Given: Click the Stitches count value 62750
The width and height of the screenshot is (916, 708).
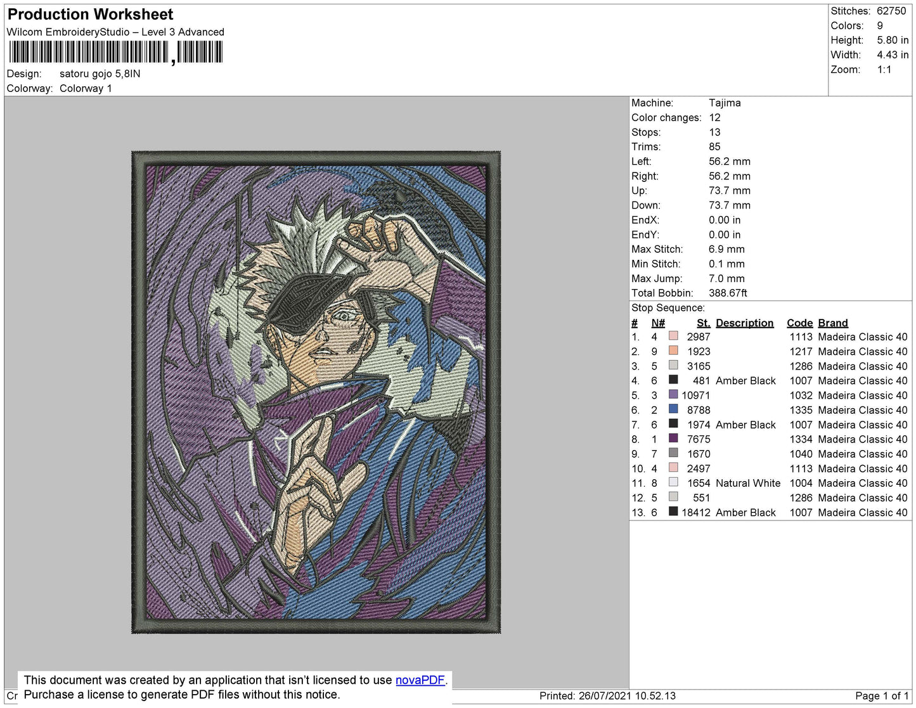Looking at the screenshot, I should [891, 11].
